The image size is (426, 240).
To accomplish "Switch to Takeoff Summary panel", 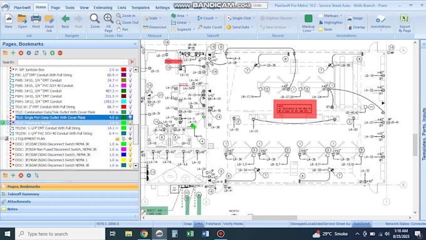I will (x=70, y=194).
